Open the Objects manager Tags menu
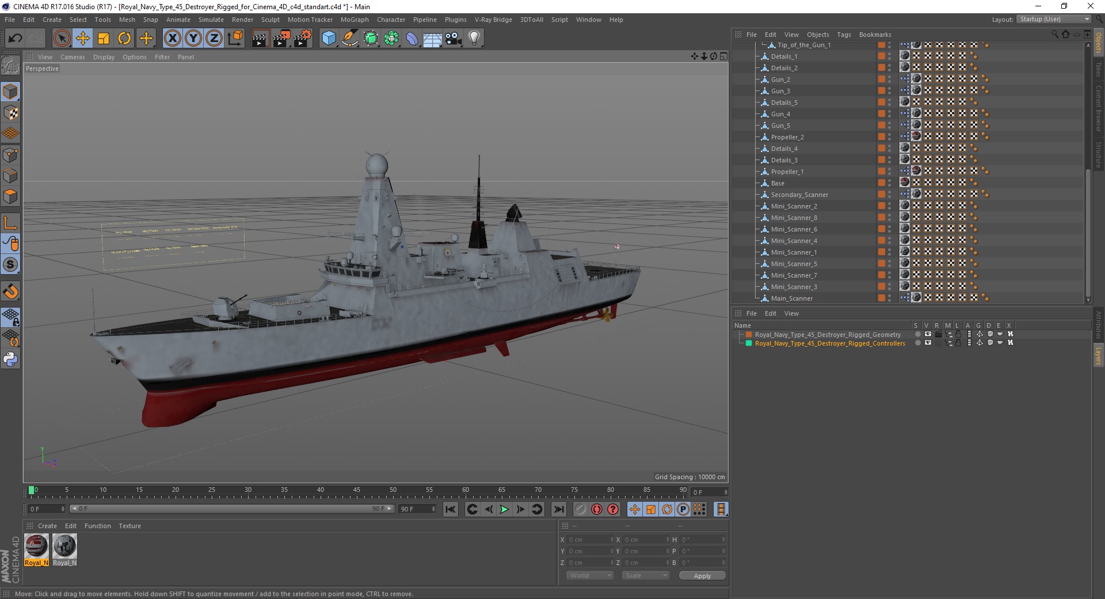 point(844,35)
